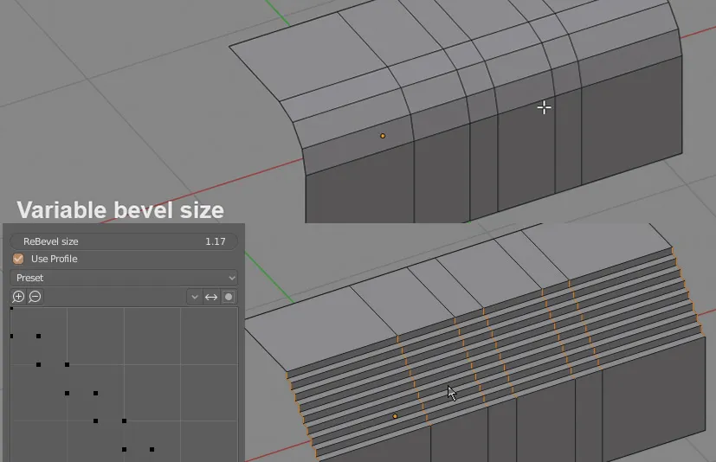Uncheck the Use Profile checkbox
716x462 pixels.
pyautogui.click(x=18, y=259)
